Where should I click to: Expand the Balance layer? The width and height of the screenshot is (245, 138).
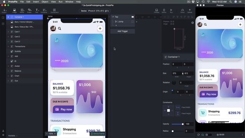point(8,71)
